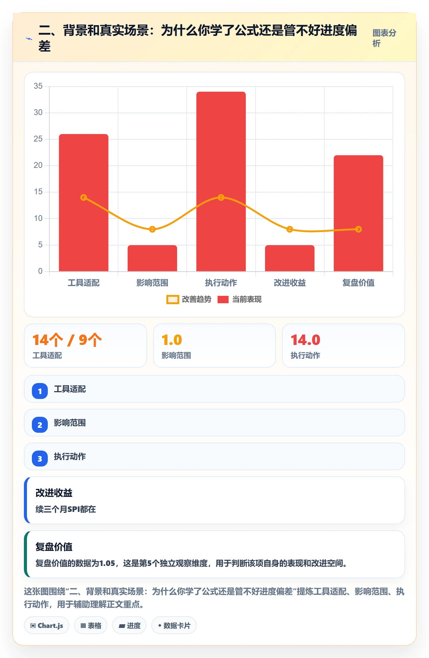The image size is (429, 658).
Task: Click the 表格 tag
Action: tap(91, 625)
